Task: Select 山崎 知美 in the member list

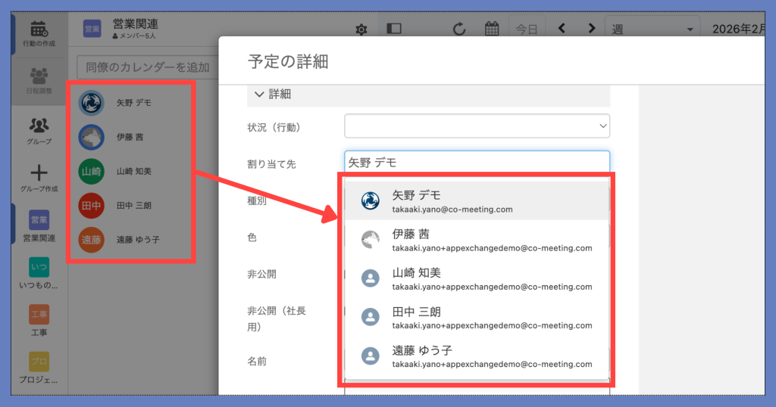Action: click(x=133, y=172)
